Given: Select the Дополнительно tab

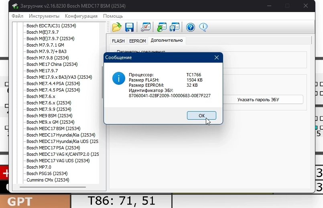Looking at the screenshot, I should pyautogui.click(x=167, y=41).
